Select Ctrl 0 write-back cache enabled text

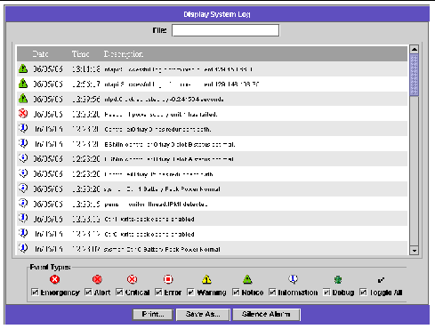coord(149,234)
